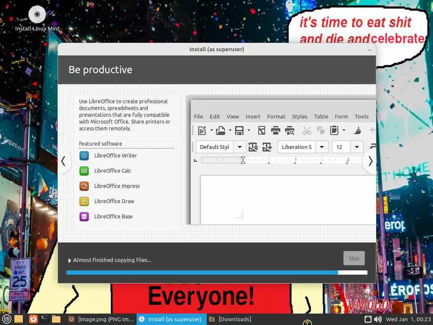433x325 pixels.
Task: Open the File menu in the LibreOffice preview
Action: (198, 116)
